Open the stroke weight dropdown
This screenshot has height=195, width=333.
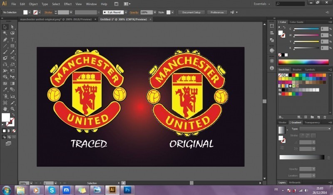71,12
